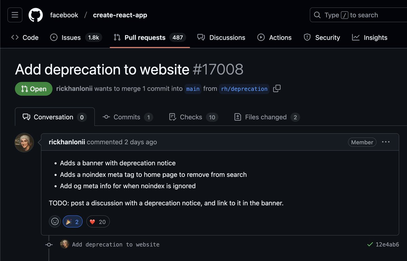
Task: Click the green Open status badge
Action: tap(34, 89)
